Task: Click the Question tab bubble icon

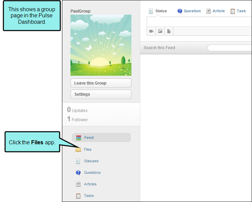Action: pos(180,11)
